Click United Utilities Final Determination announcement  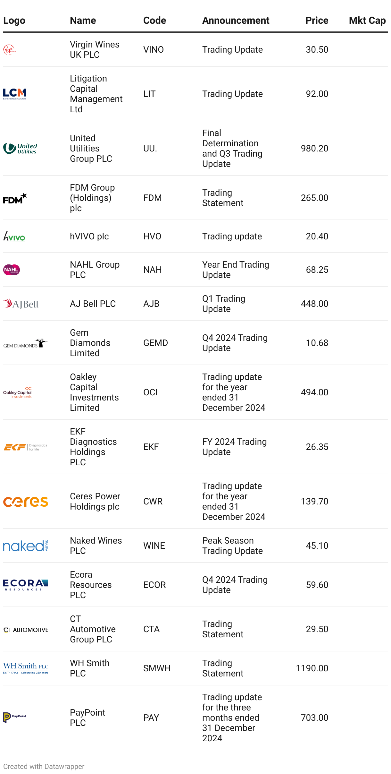tap(232, 148)
